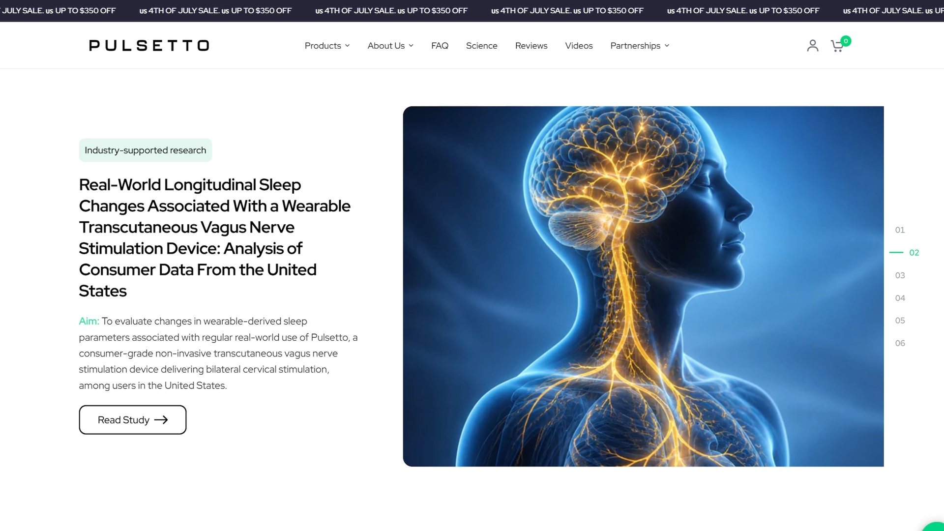The width and height of the screenshot is (944, 531).
Task: Click the Read Study button
Action: point(133,420)
